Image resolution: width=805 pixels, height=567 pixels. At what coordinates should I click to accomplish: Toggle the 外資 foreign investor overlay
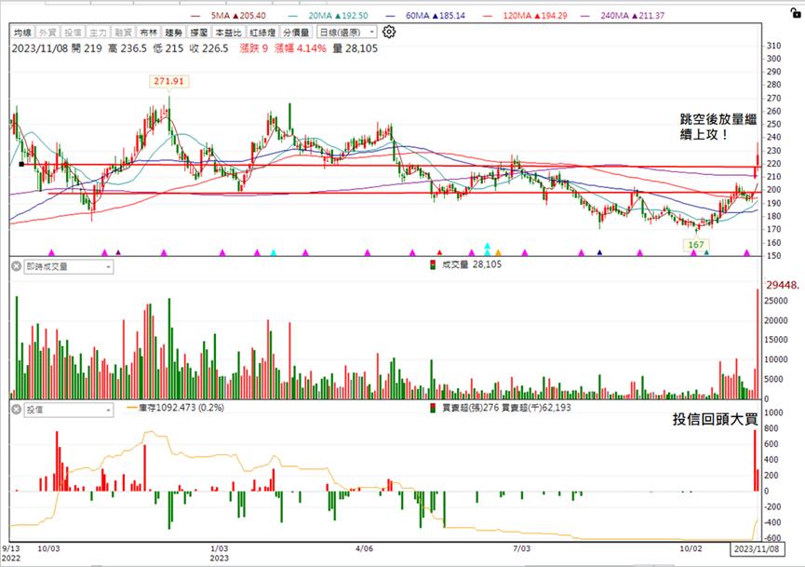47,33
